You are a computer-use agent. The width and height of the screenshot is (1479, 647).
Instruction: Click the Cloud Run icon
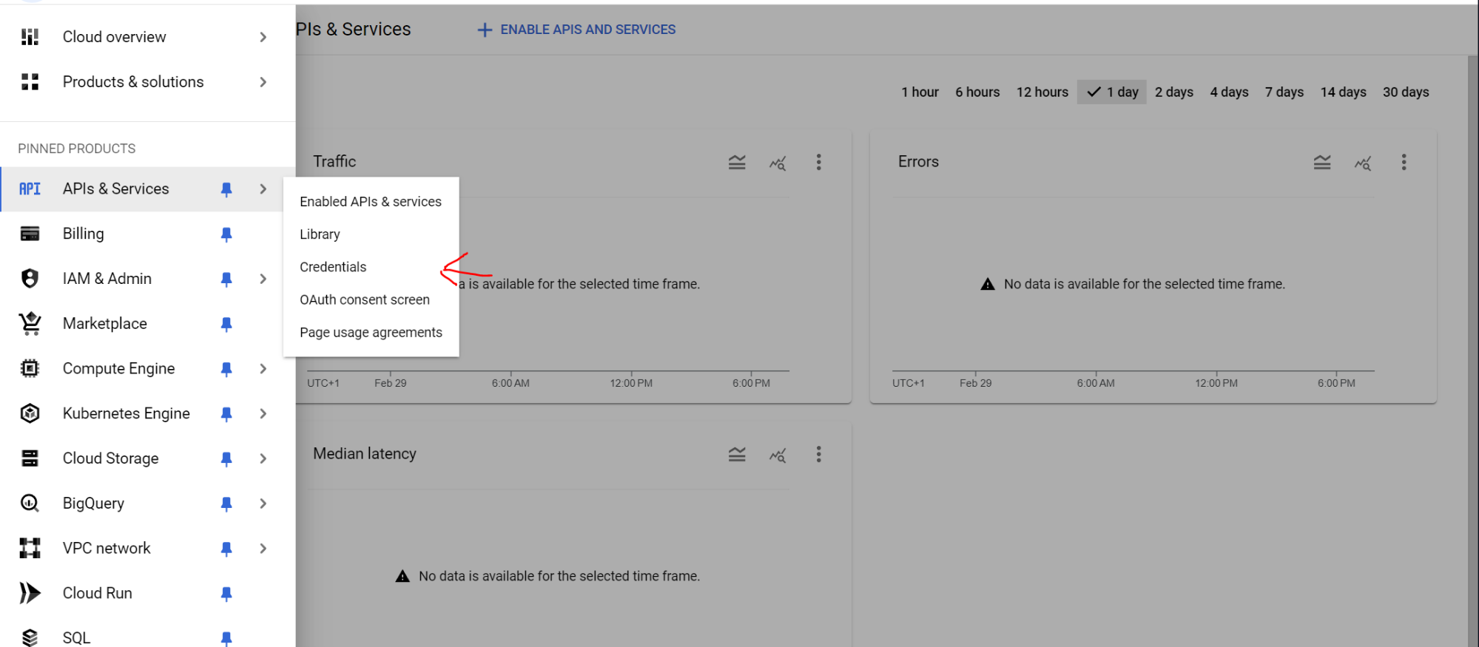click(x=30, y=593)
